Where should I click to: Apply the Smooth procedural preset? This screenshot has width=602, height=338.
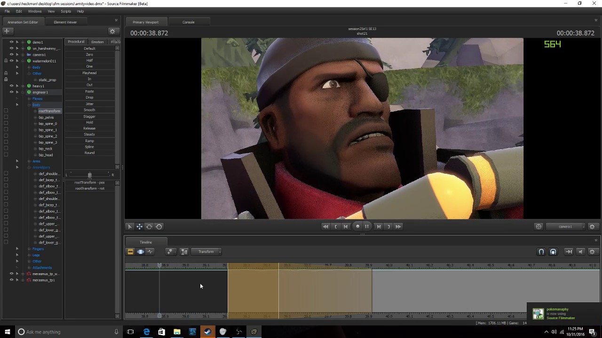89,110
